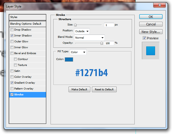
Task: Click the Make Default button
Action: pyautogui.click(x=79, y=89)
